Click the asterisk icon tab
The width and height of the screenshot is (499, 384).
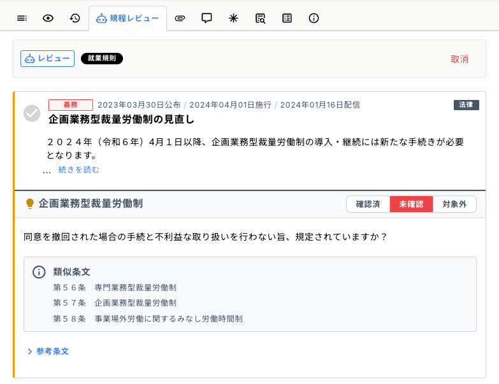point(233,18)
